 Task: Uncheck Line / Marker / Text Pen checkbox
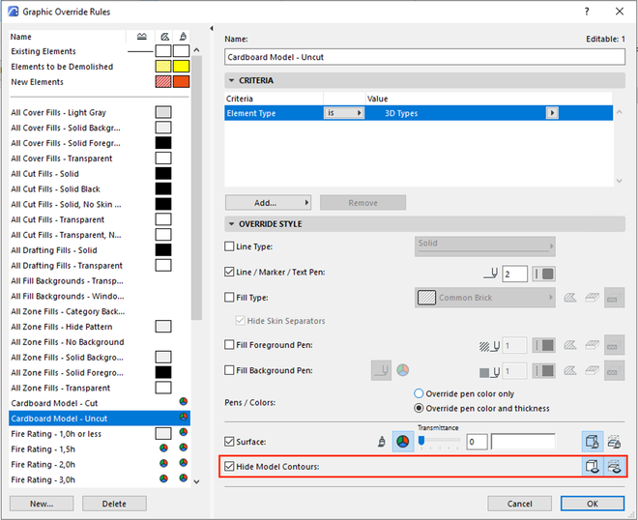coord(229,272)
